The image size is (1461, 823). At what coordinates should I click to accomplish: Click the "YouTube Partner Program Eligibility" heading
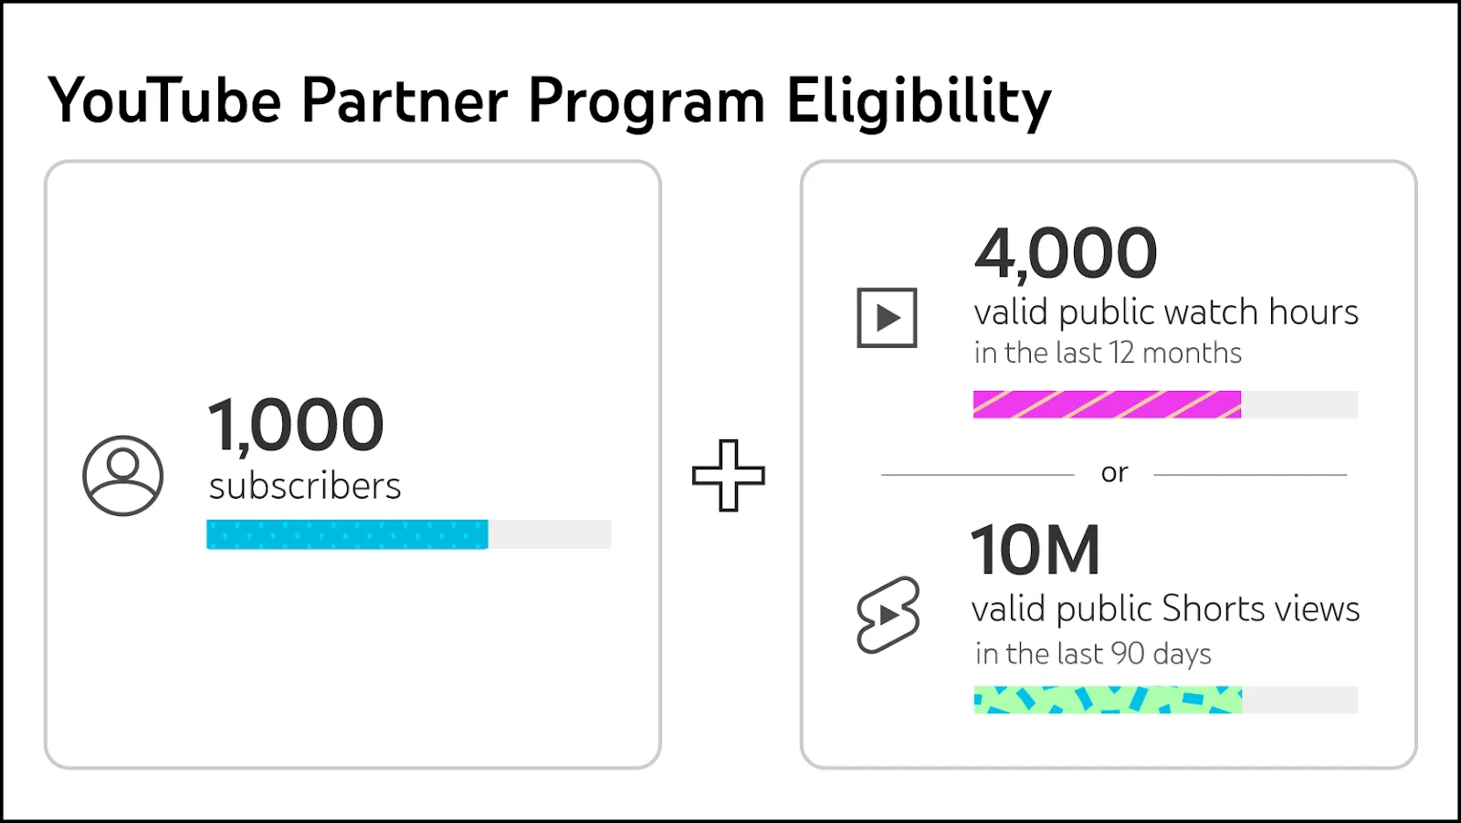tap(550, 100)
